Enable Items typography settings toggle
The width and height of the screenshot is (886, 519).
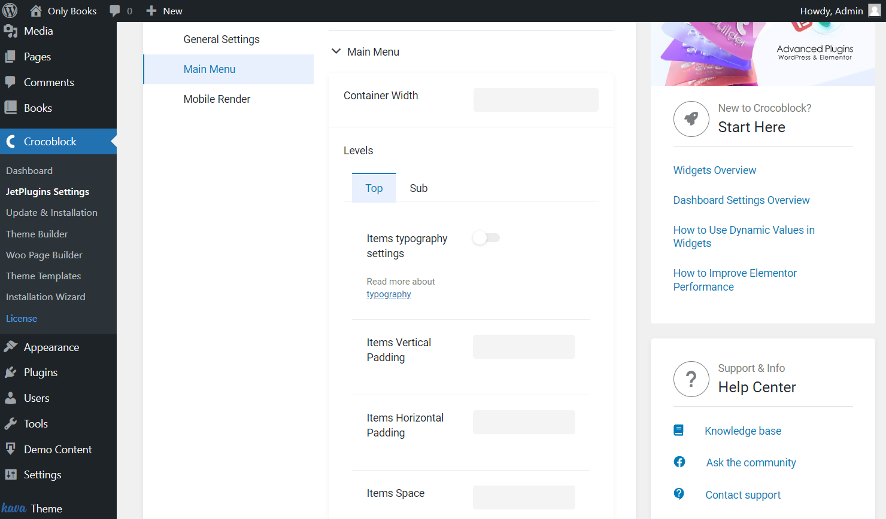click(x=486, y=238)
